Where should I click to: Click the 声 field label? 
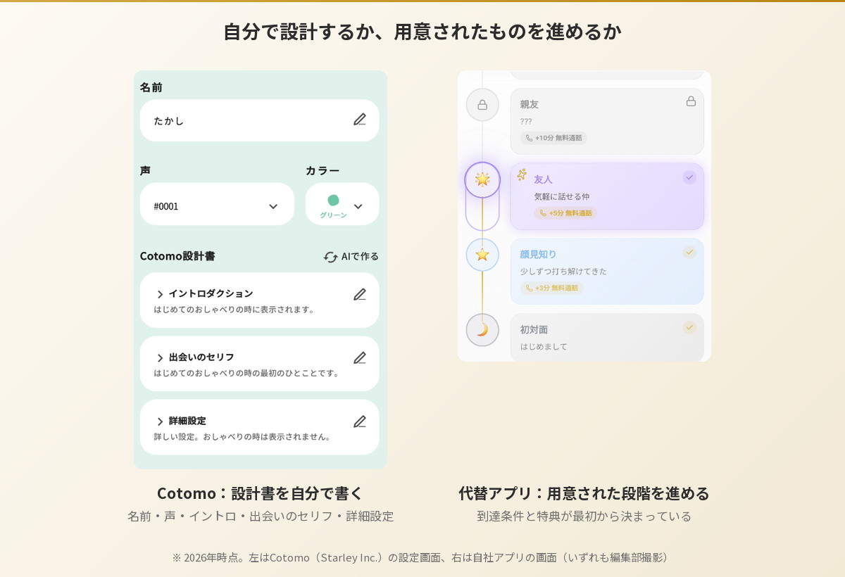point(145,170)
